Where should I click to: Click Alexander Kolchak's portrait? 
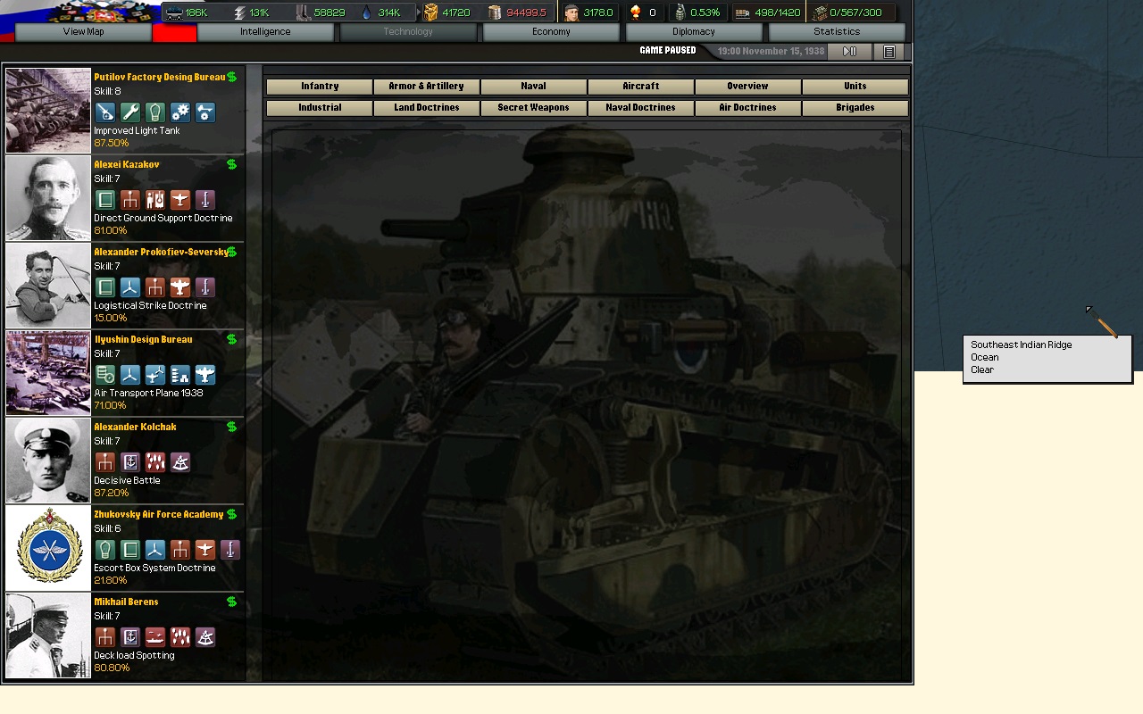(47, 460)
